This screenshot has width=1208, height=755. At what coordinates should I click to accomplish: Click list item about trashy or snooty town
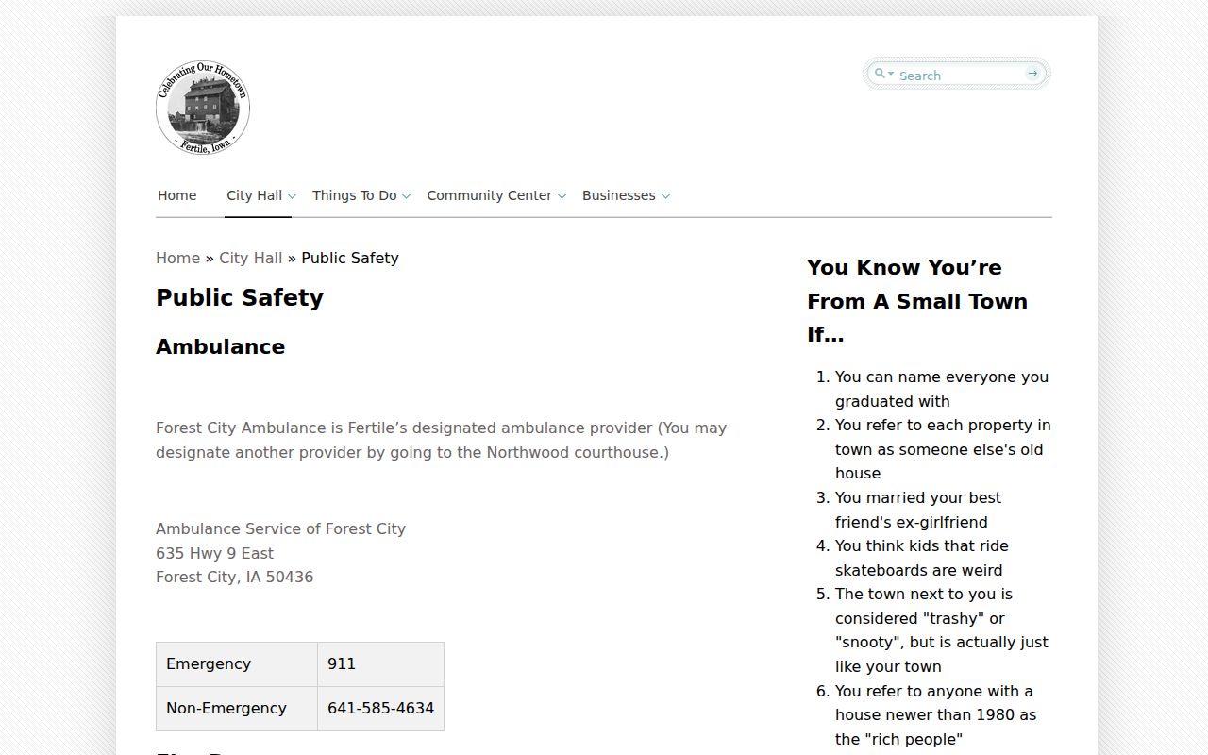[942, 630]
